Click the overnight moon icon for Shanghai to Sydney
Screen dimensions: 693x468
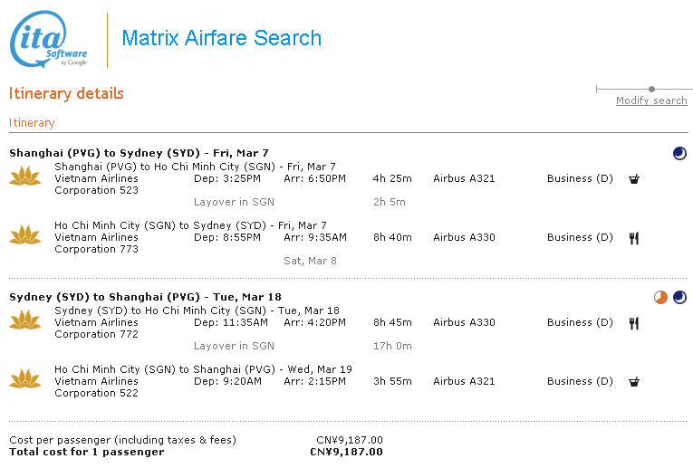tap(679, 153)
